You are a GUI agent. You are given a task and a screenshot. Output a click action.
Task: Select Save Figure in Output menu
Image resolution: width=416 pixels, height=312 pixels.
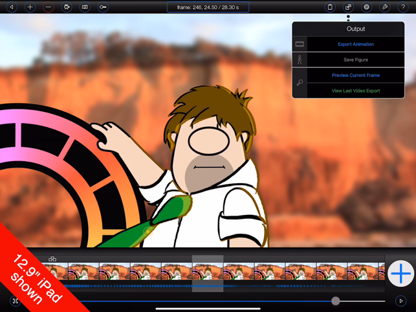356,60
